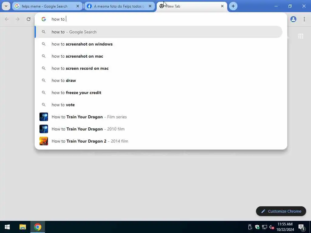311x233 pixels.
Task: Click search icon beside 'how to draw'
Action: point(44,80)
